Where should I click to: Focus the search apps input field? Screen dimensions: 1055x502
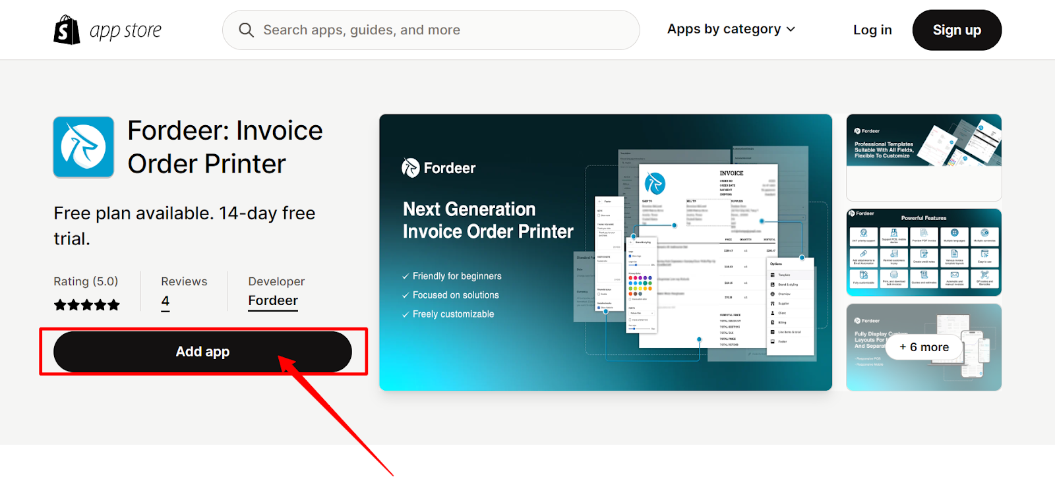[x=431, y=30]
